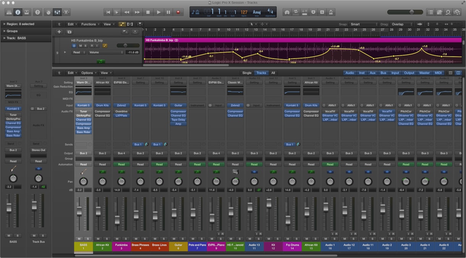
Task: Switch mixer to All view
Action: point(273,73)
